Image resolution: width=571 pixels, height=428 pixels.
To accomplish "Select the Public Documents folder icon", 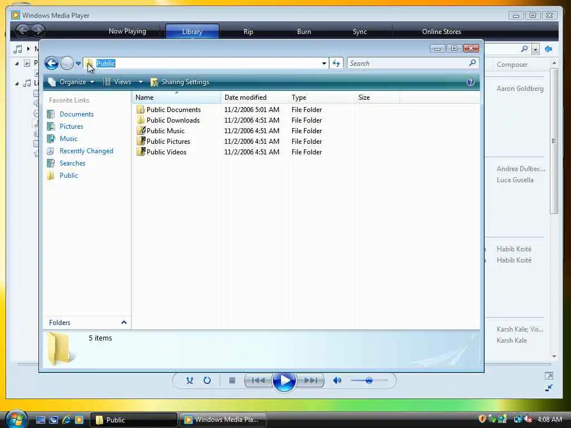I will [x=141, y=110].
